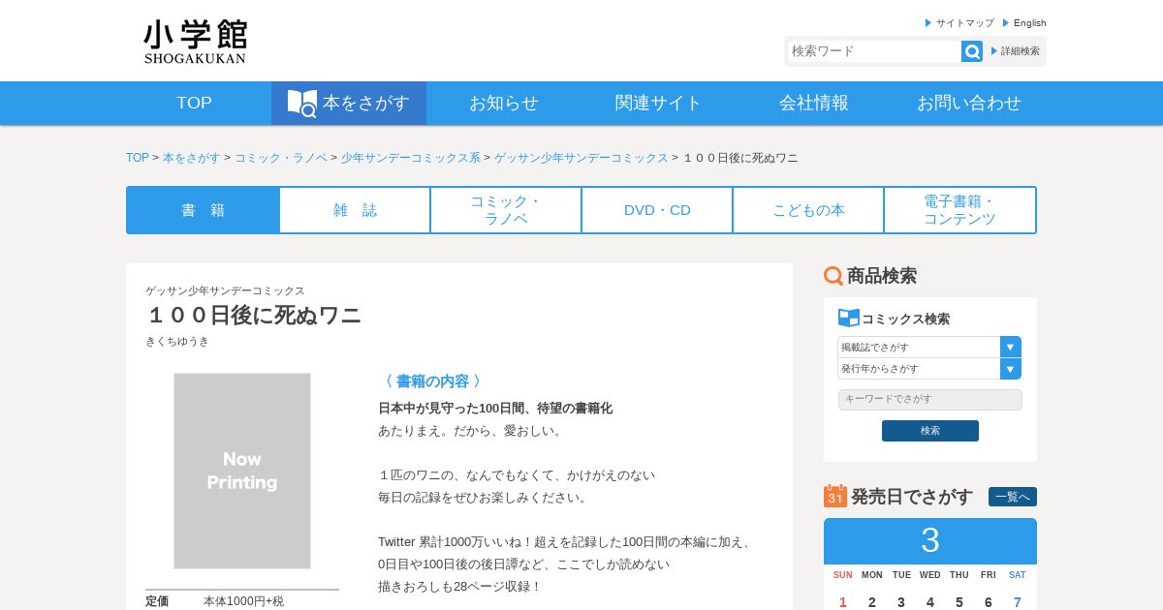Viewport: 1163px width, 610px height.
Task: Open 関連サイト in the navigation bar
Action: pyautogui.click(x=658, y=103)
